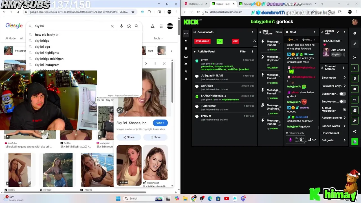
Task: Toggle the notes widget in the right rail
Action: 355,78
